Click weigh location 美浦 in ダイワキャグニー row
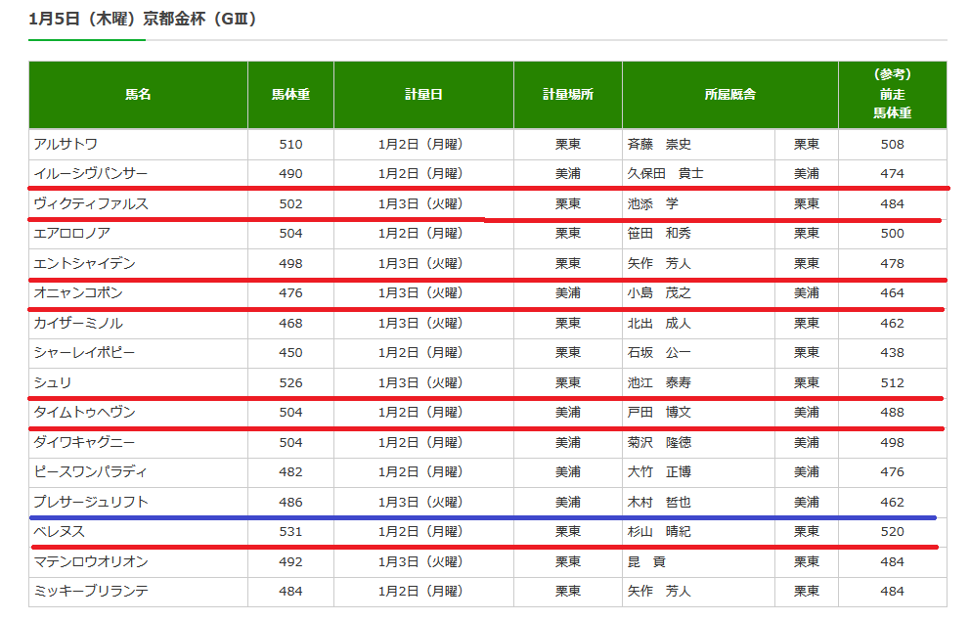This screenshot has height=621, width=970. (568, 442)
